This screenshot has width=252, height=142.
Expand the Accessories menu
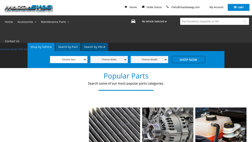click(x=27, y=22)
